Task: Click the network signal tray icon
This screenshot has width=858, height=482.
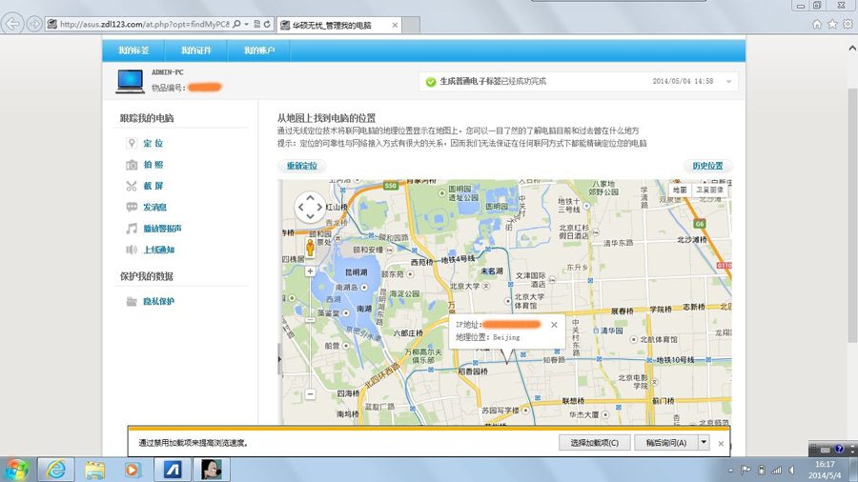Action: 776,470
